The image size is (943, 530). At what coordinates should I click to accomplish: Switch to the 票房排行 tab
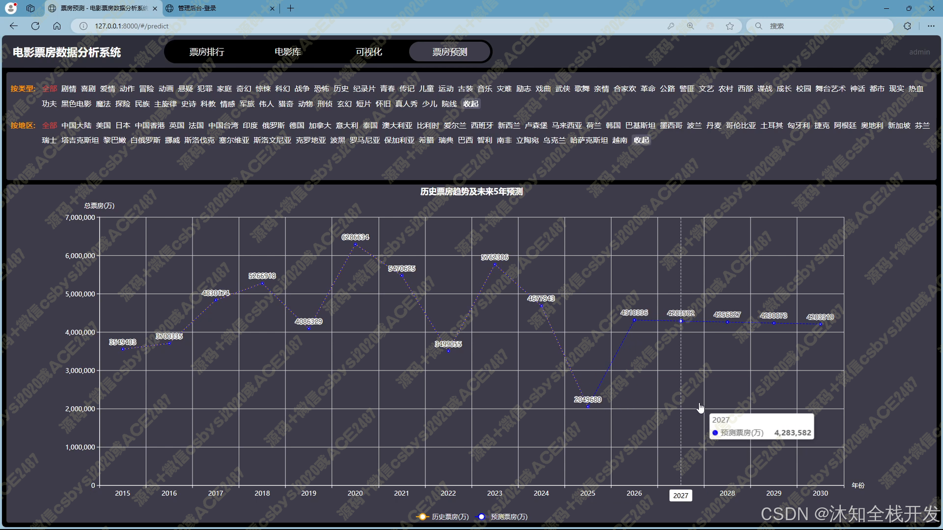(207, 52)
